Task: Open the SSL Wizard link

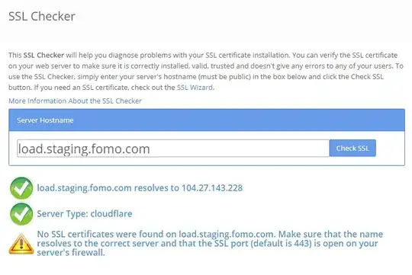Action: pyautogui.click(x=195, y=88)
